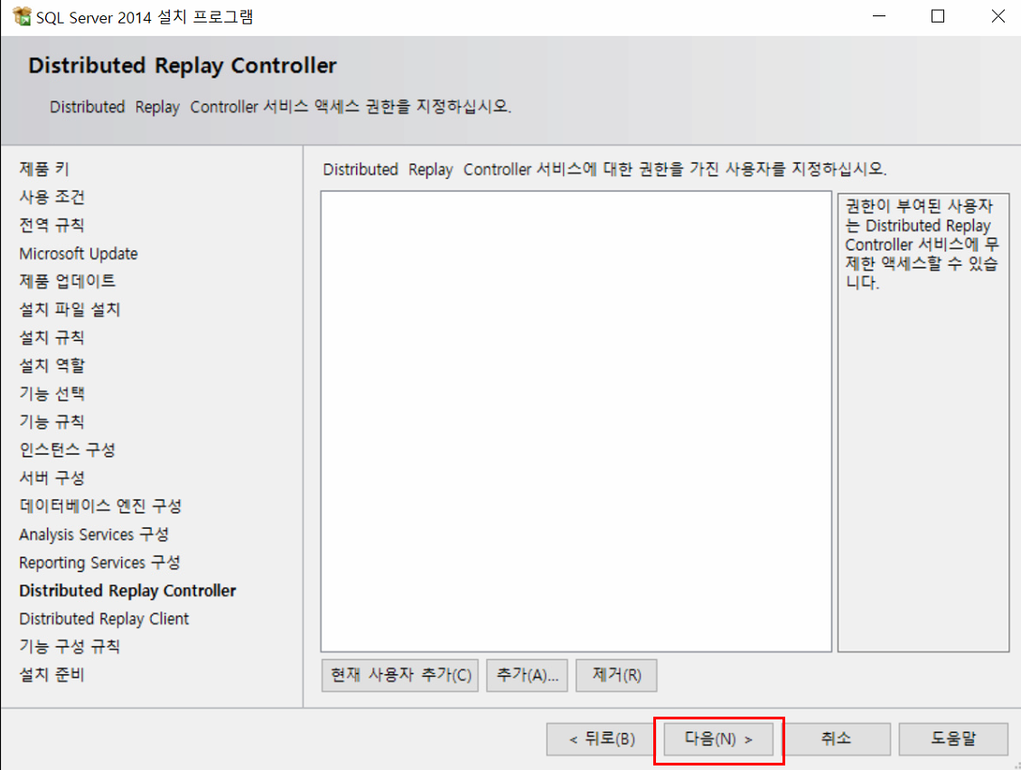
Task: Select the 인스턴스 구성 step
Action: pyautogui.click(x=67, y=449)
